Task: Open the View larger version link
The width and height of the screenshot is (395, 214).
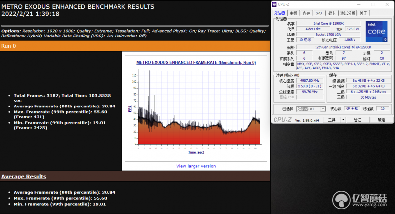Action: 196,166
